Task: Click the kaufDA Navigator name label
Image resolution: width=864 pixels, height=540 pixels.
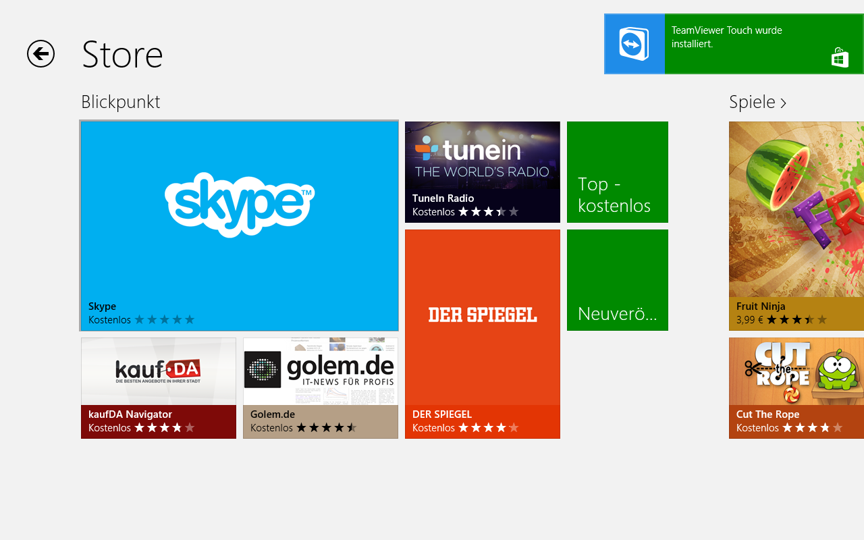Action: click(130, 414)
